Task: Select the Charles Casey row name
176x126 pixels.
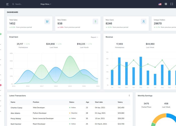Action: point(16,108)
